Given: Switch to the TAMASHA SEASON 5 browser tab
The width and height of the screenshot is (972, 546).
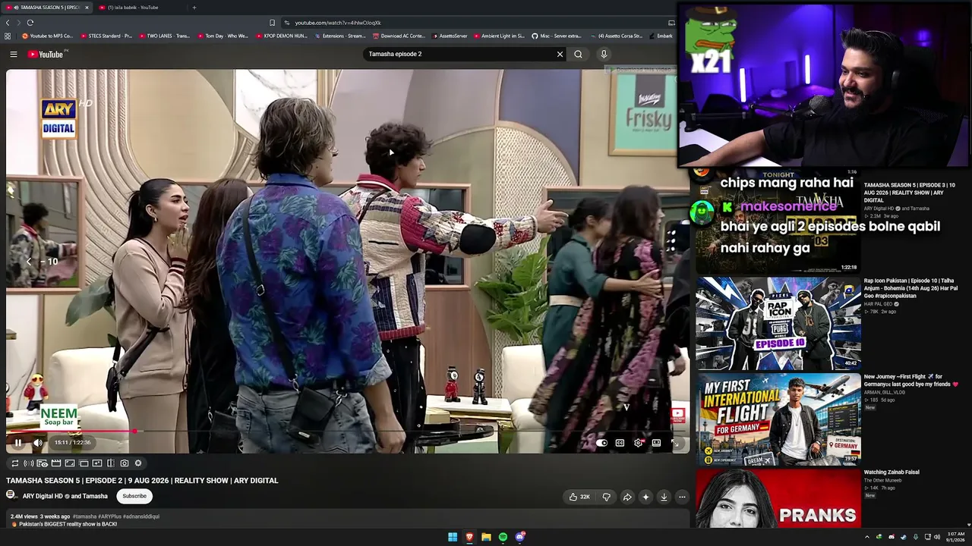Looking at the screenshot, I should tap(47, 8).
